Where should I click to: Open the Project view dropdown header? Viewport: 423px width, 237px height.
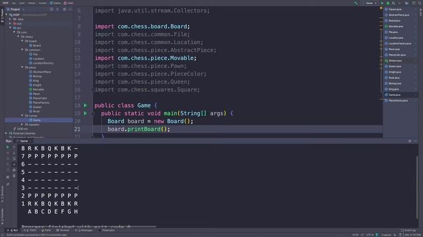(x=16, y=9)
